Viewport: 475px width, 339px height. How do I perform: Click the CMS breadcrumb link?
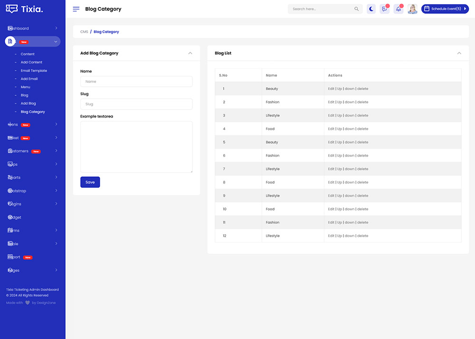tap(84, 32)
